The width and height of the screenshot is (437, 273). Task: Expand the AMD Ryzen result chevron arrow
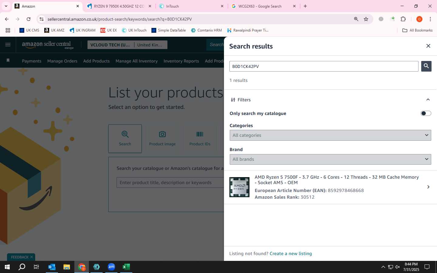click(428, 187)
